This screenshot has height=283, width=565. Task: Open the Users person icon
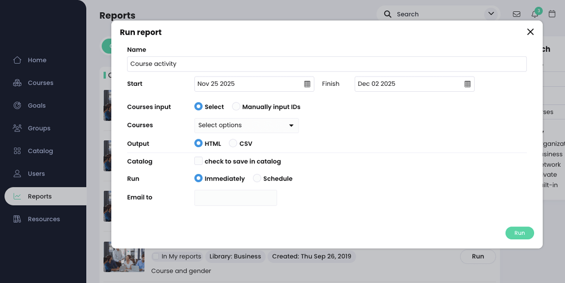[17, 174]
